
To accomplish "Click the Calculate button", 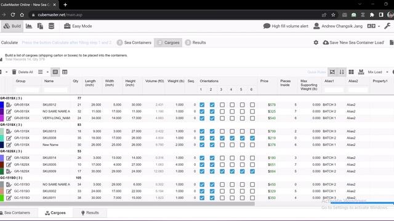I will (x=9, y=42).
